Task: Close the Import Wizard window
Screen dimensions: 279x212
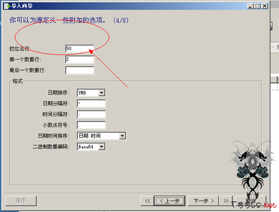Action: pyautogui.click(x=265, y=6)
